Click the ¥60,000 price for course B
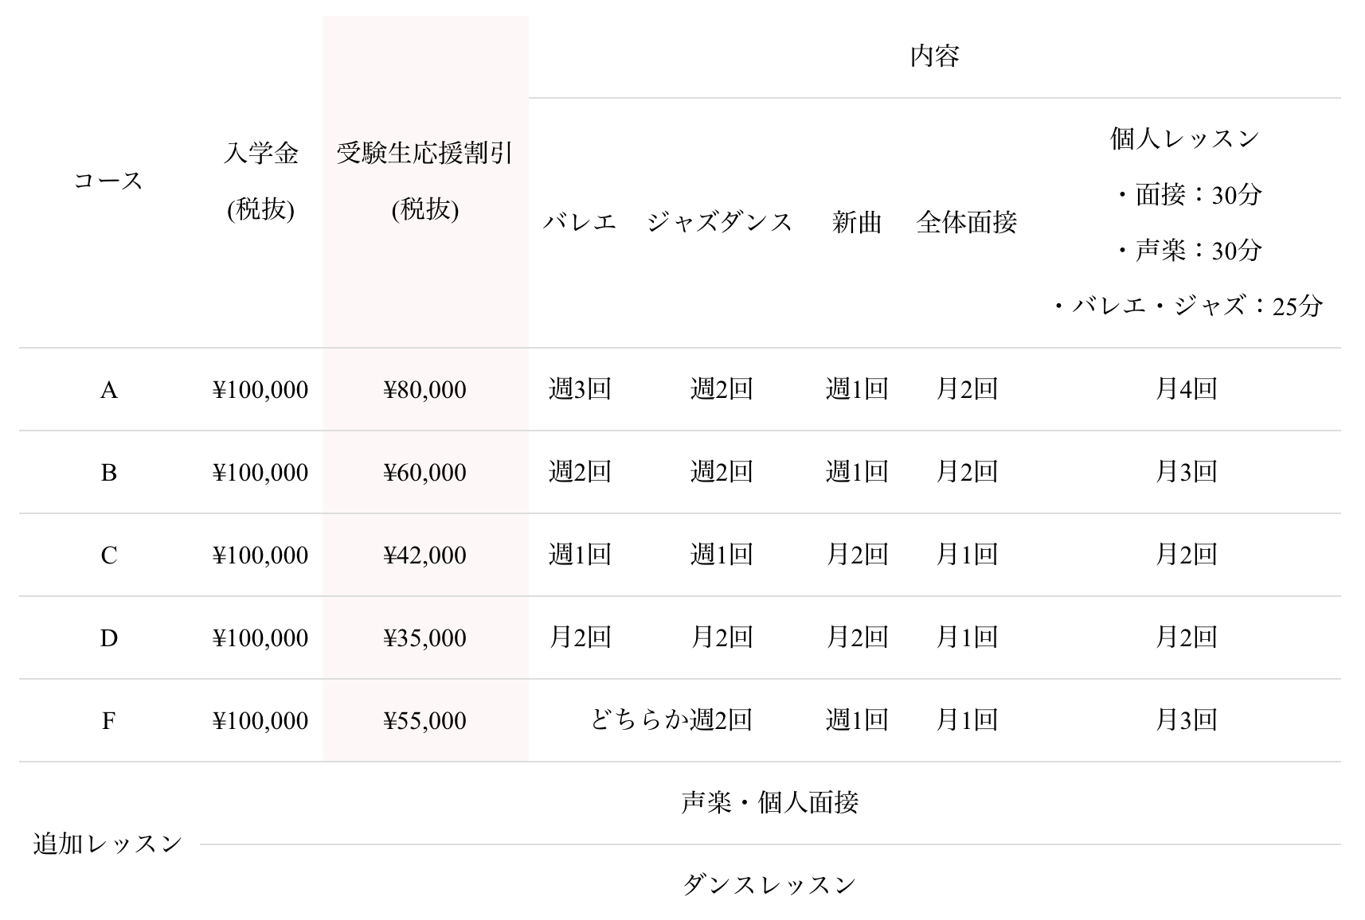1365x920 pixels. (425, 473)
